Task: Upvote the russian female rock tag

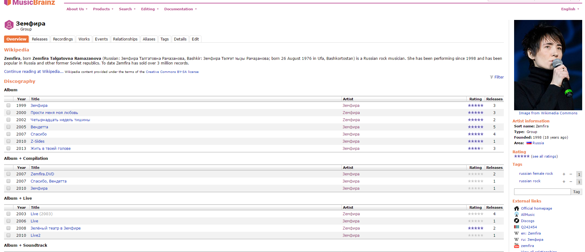Action: 564,174
